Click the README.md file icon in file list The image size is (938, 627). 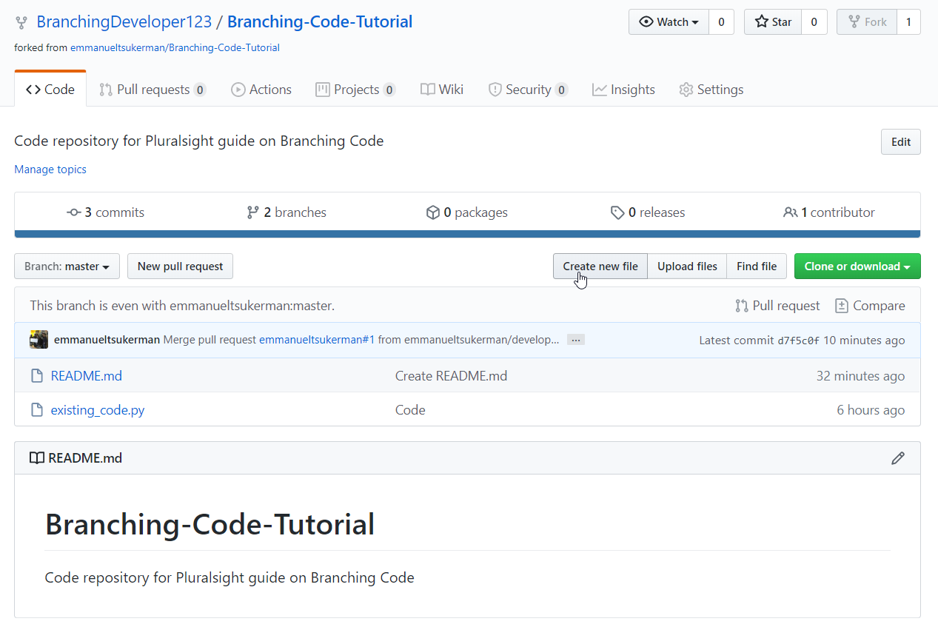coord(36,376)
